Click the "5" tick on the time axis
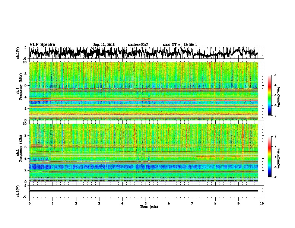Viewport: 295px width, 228px height. click(x=146, y=203)
